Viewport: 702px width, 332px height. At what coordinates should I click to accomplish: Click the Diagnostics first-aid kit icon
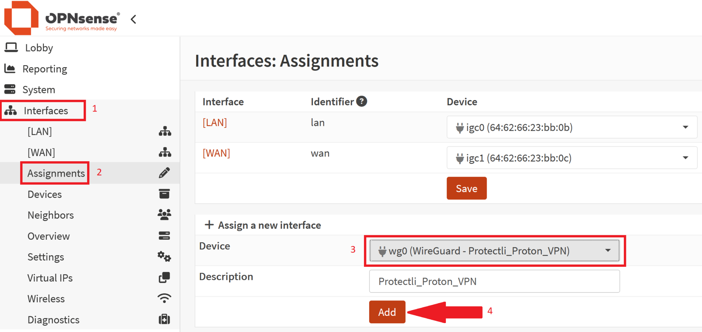(x=165, y=319)
